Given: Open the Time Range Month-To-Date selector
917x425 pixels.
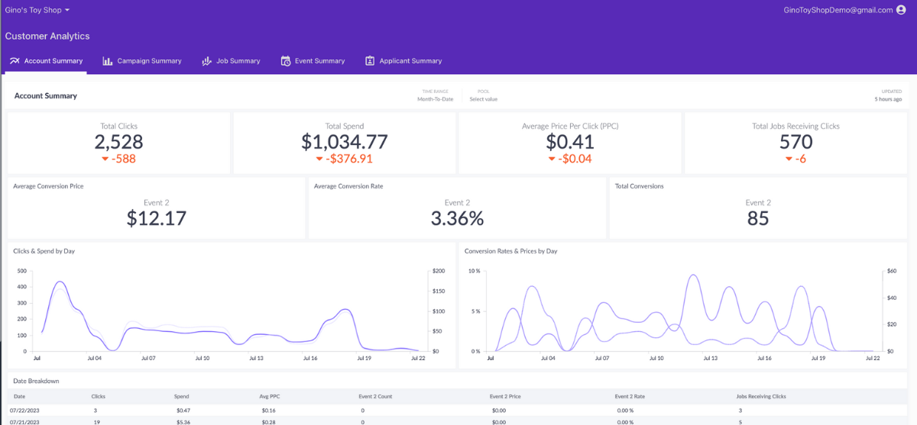Looking at the screenshot, I should click(x=436, y=95).
